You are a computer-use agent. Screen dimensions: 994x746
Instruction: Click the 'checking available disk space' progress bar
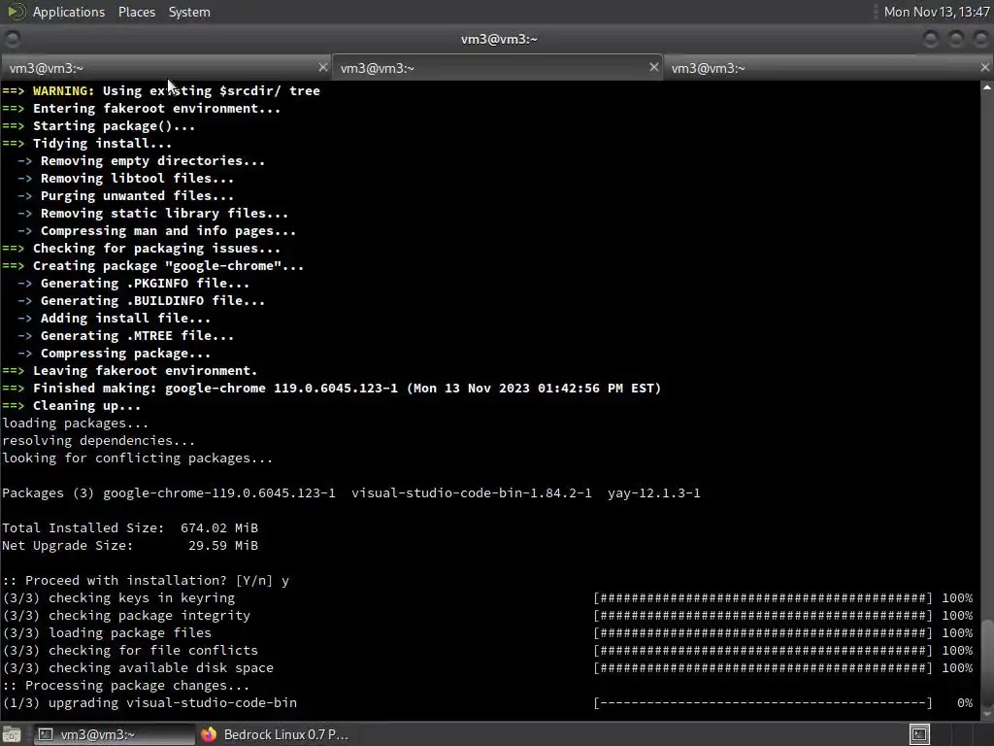(x=763, y=668)
